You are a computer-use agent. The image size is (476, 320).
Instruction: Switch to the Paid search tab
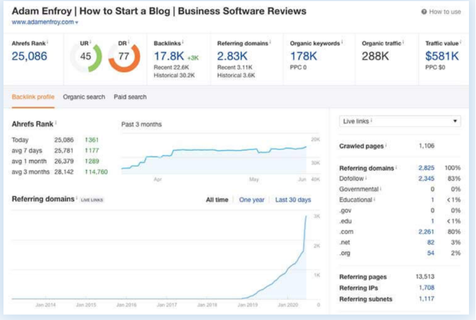click(x=130, y=97)
